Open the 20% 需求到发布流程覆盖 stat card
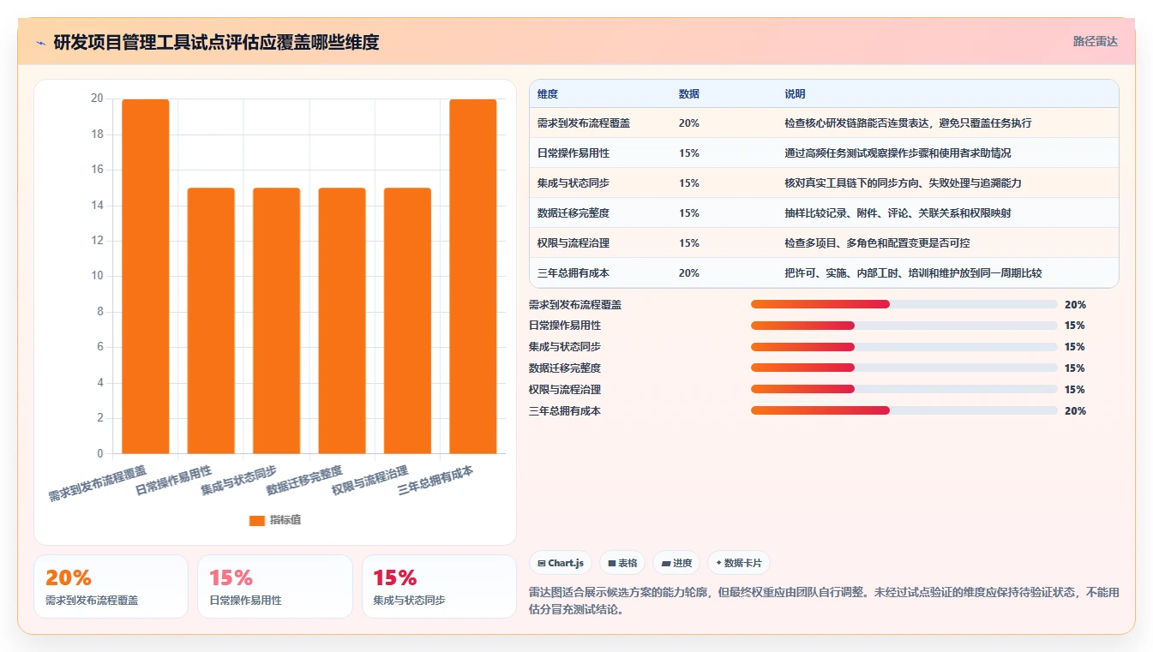This screenshot has width=1153, height=652. (111, 586)
